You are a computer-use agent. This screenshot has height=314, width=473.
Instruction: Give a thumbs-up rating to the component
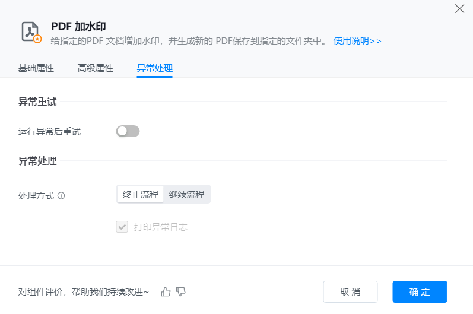(x=166, y=291)
